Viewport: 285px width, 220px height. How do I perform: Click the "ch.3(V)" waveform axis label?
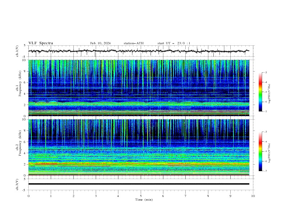click(x=17, y=184)
